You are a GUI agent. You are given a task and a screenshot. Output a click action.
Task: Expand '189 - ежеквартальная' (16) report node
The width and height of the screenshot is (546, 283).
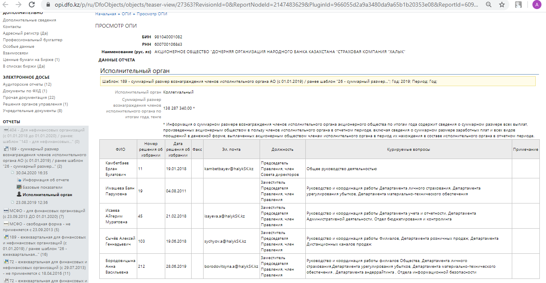tap(45, 246)
